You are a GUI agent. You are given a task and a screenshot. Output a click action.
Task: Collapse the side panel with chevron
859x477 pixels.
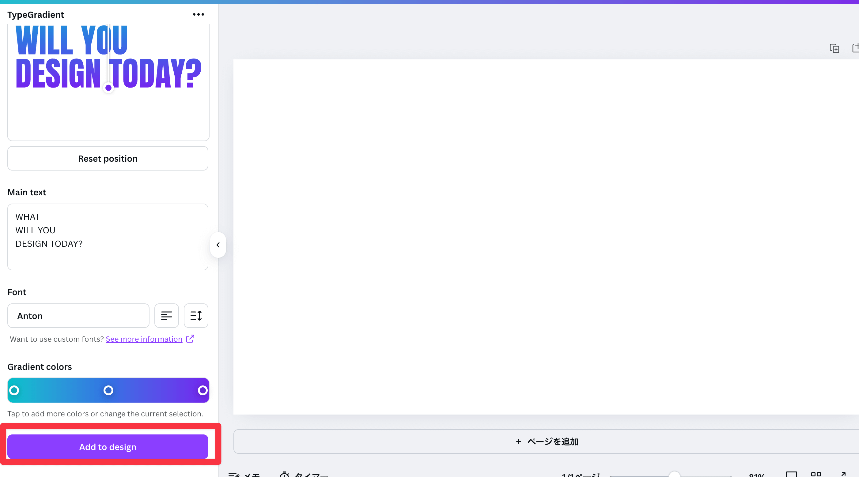tap(218, 245)
